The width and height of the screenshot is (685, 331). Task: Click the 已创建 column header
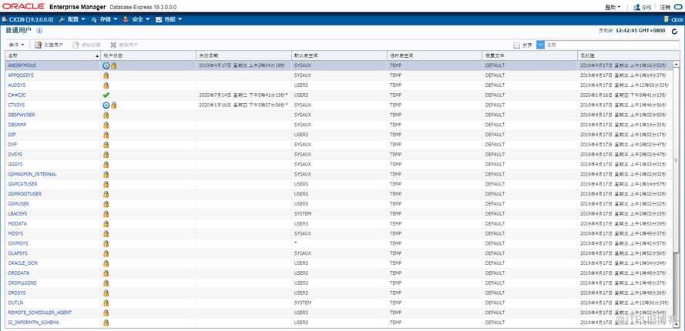coord(629,56)
